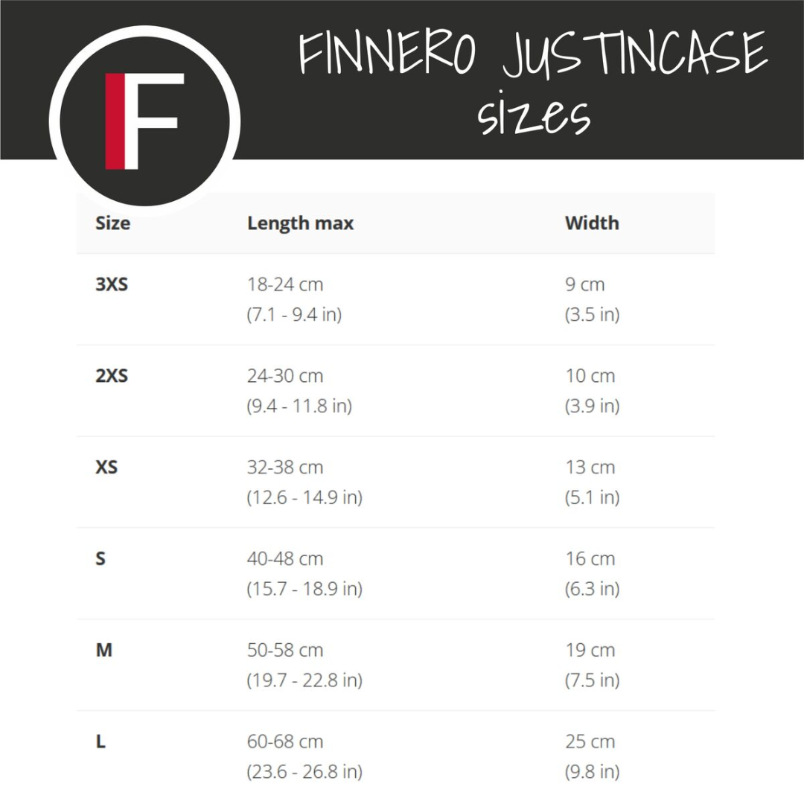Image resolution: width=804 pixels, height=804 pixels.
Task: Select the S size row label
Action: pos(100,559)
